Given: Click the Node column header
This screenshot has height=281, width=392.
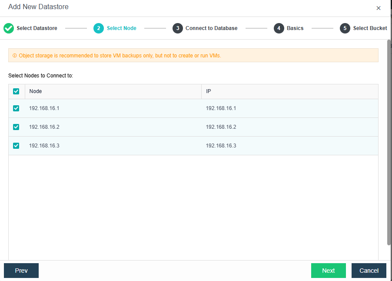Looking at the screenshot, I should 36,91.
